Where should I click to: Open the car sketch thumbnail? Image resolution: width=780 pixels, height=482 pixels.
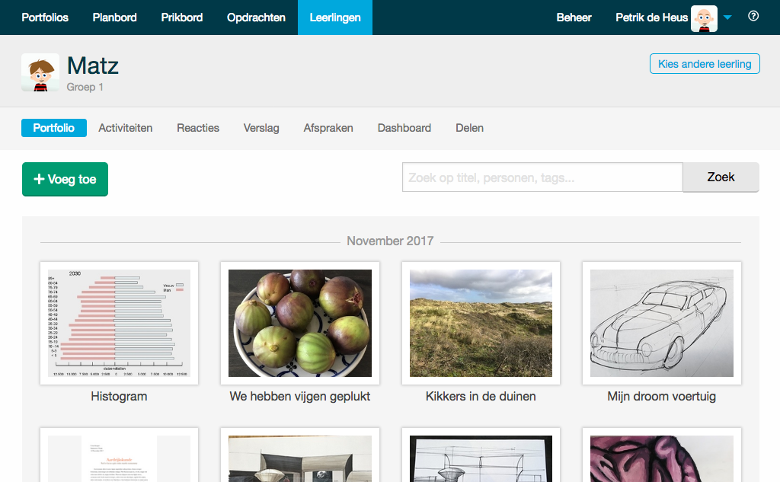(662, 323)
